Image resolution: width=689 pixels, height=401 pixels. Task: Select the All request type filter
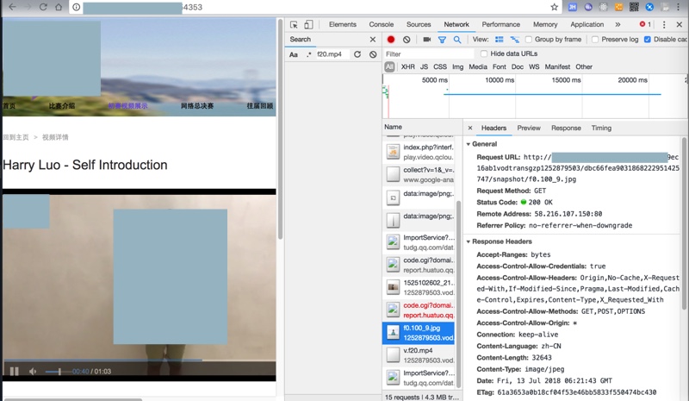pyautogui.click(x=389, y=67)
